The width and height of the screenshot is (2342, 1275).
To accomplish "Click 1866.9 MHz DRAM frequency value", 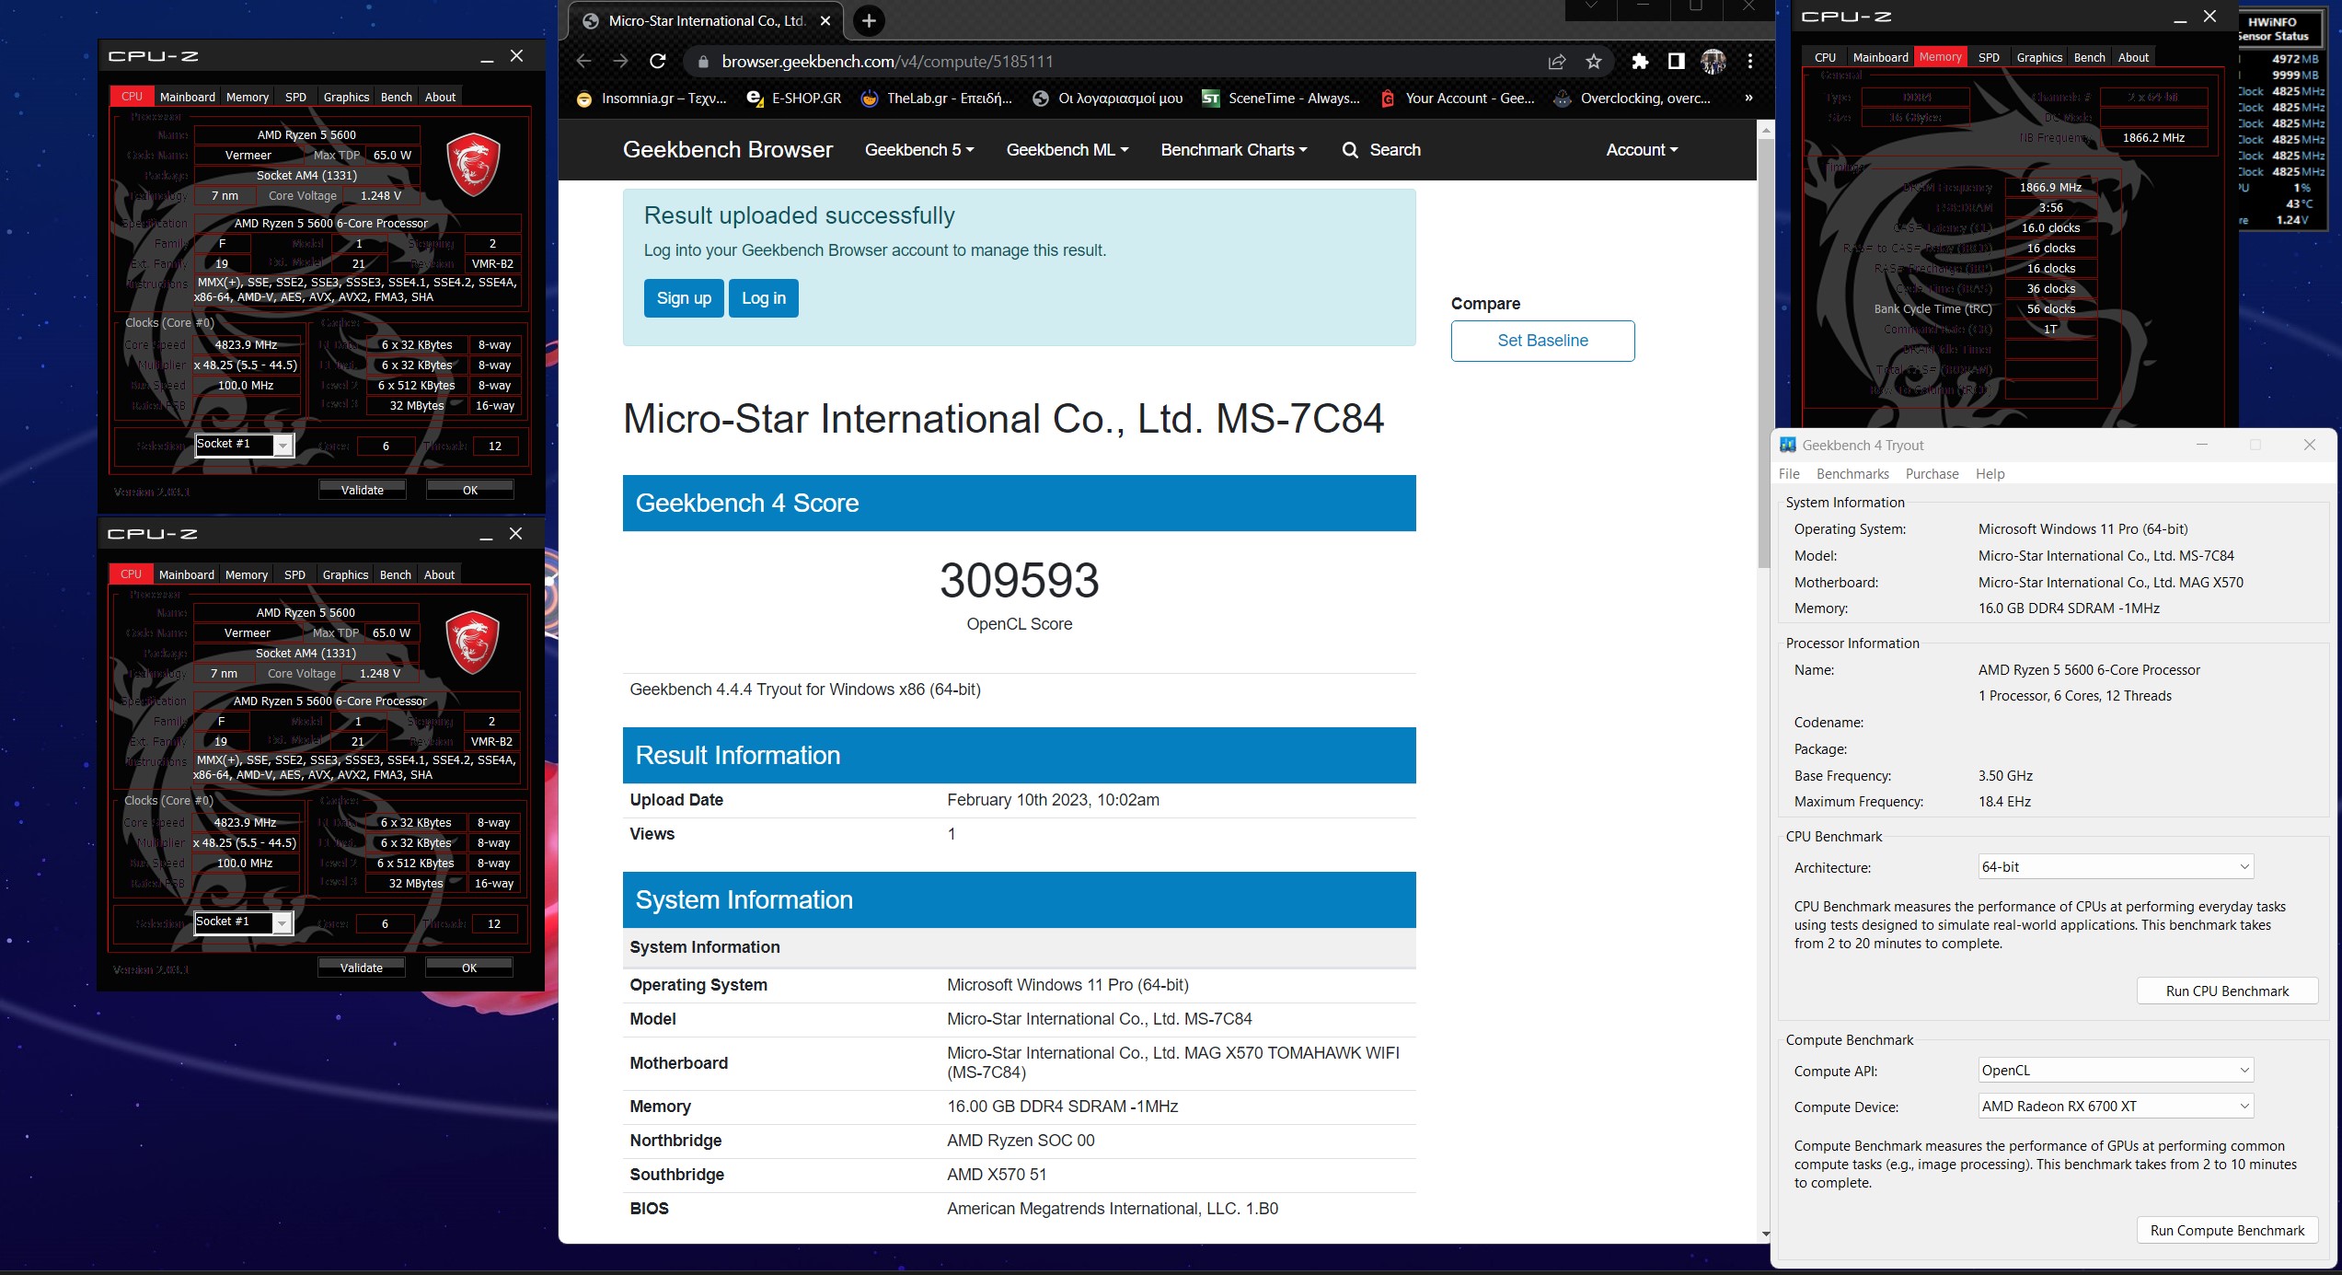I will tap(2050, 187).
